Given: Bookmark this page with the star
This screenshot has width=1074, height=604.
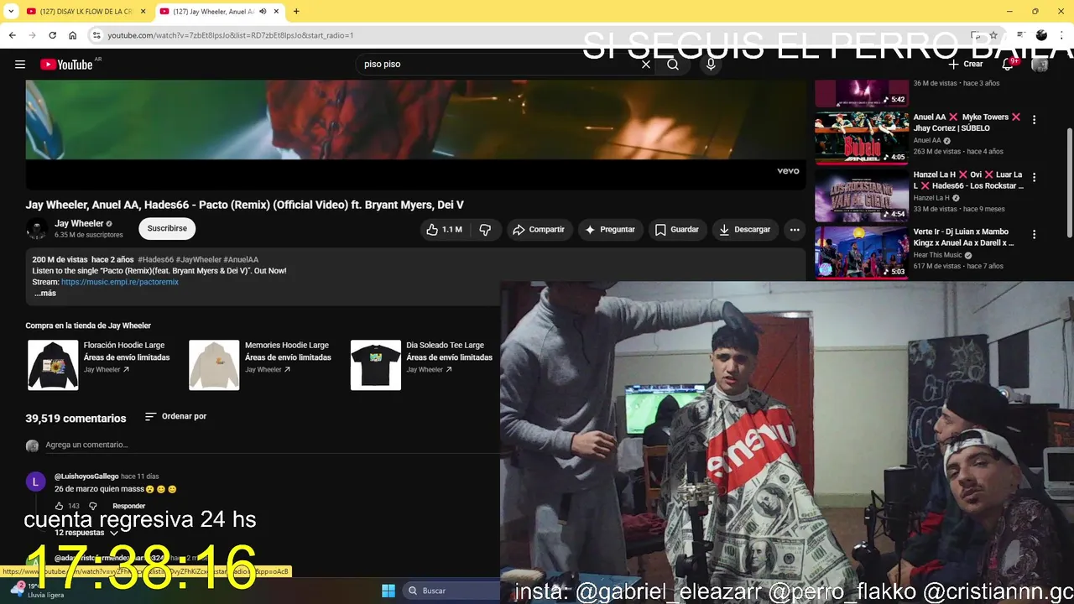Looking at the screenshot, I should (993, 35).
